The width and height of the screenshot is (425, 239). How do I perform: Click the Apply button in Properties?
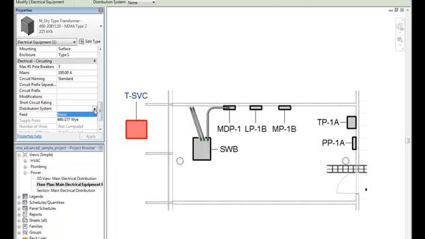click(x=91, y=136)
